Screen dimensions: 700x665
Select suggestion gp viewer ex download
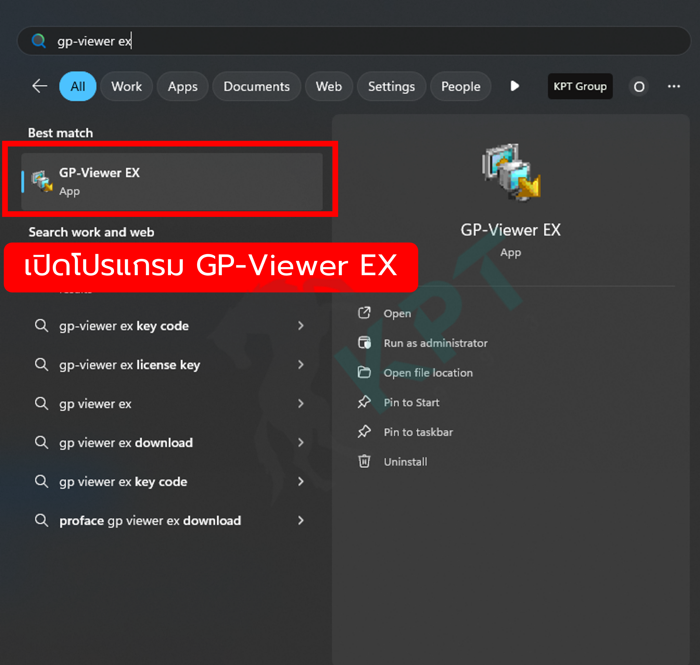tap(126, 443)
